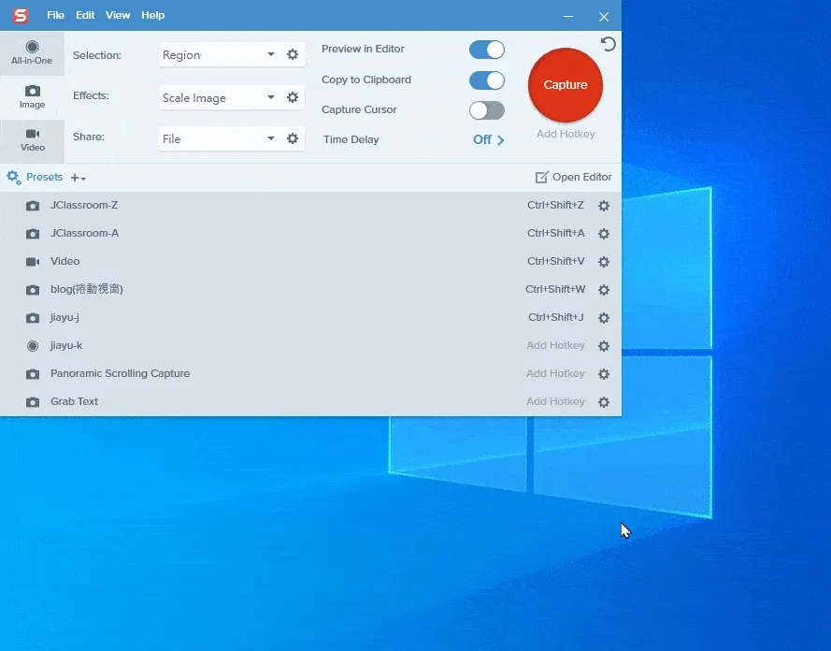Click camera icon beside blog preset
Viewport: 831px width, 651px height.
pos(33,290)
